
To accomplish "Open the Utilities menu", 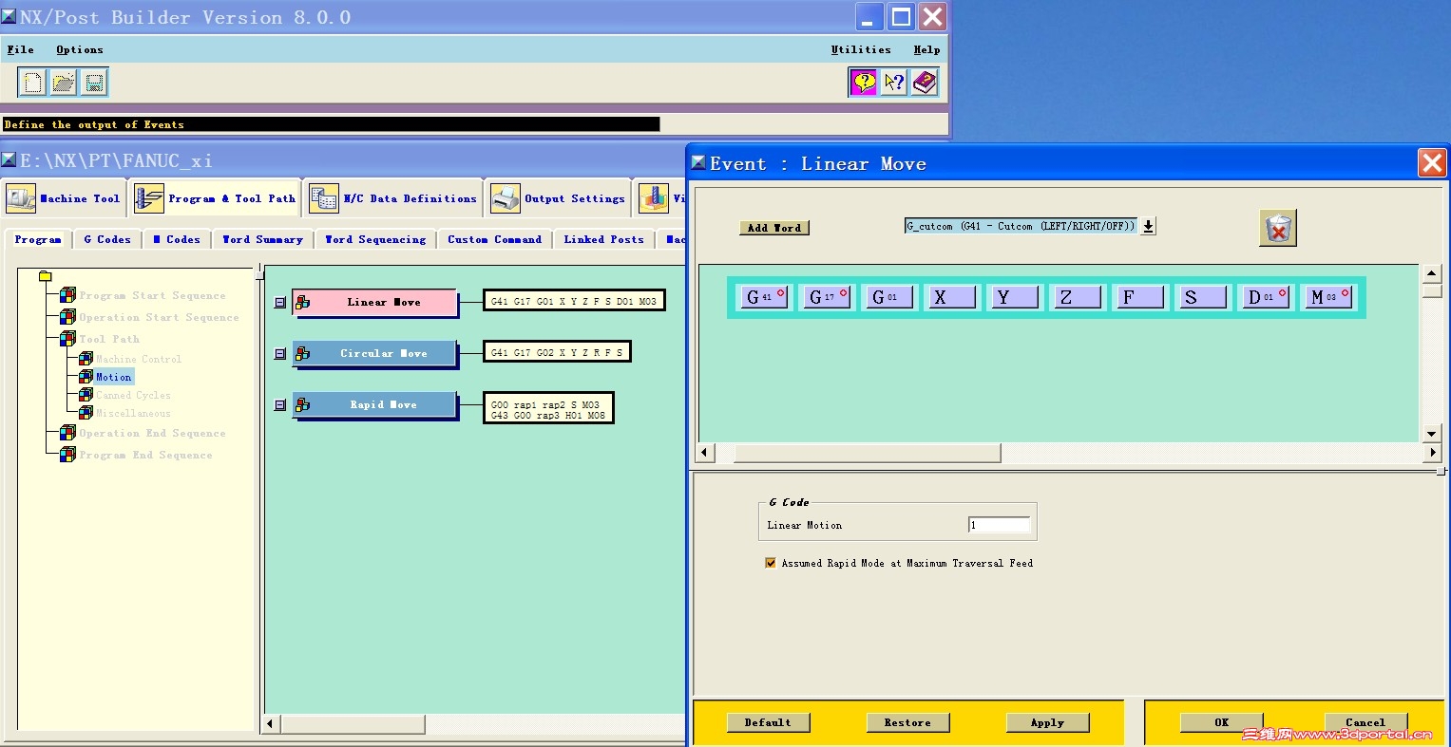I will (x=861, y=49).
